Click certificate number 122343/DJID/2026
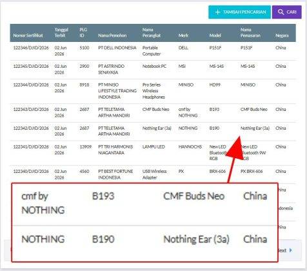Image resolution: width=307 pixels, height=271 pixels. 31,110
